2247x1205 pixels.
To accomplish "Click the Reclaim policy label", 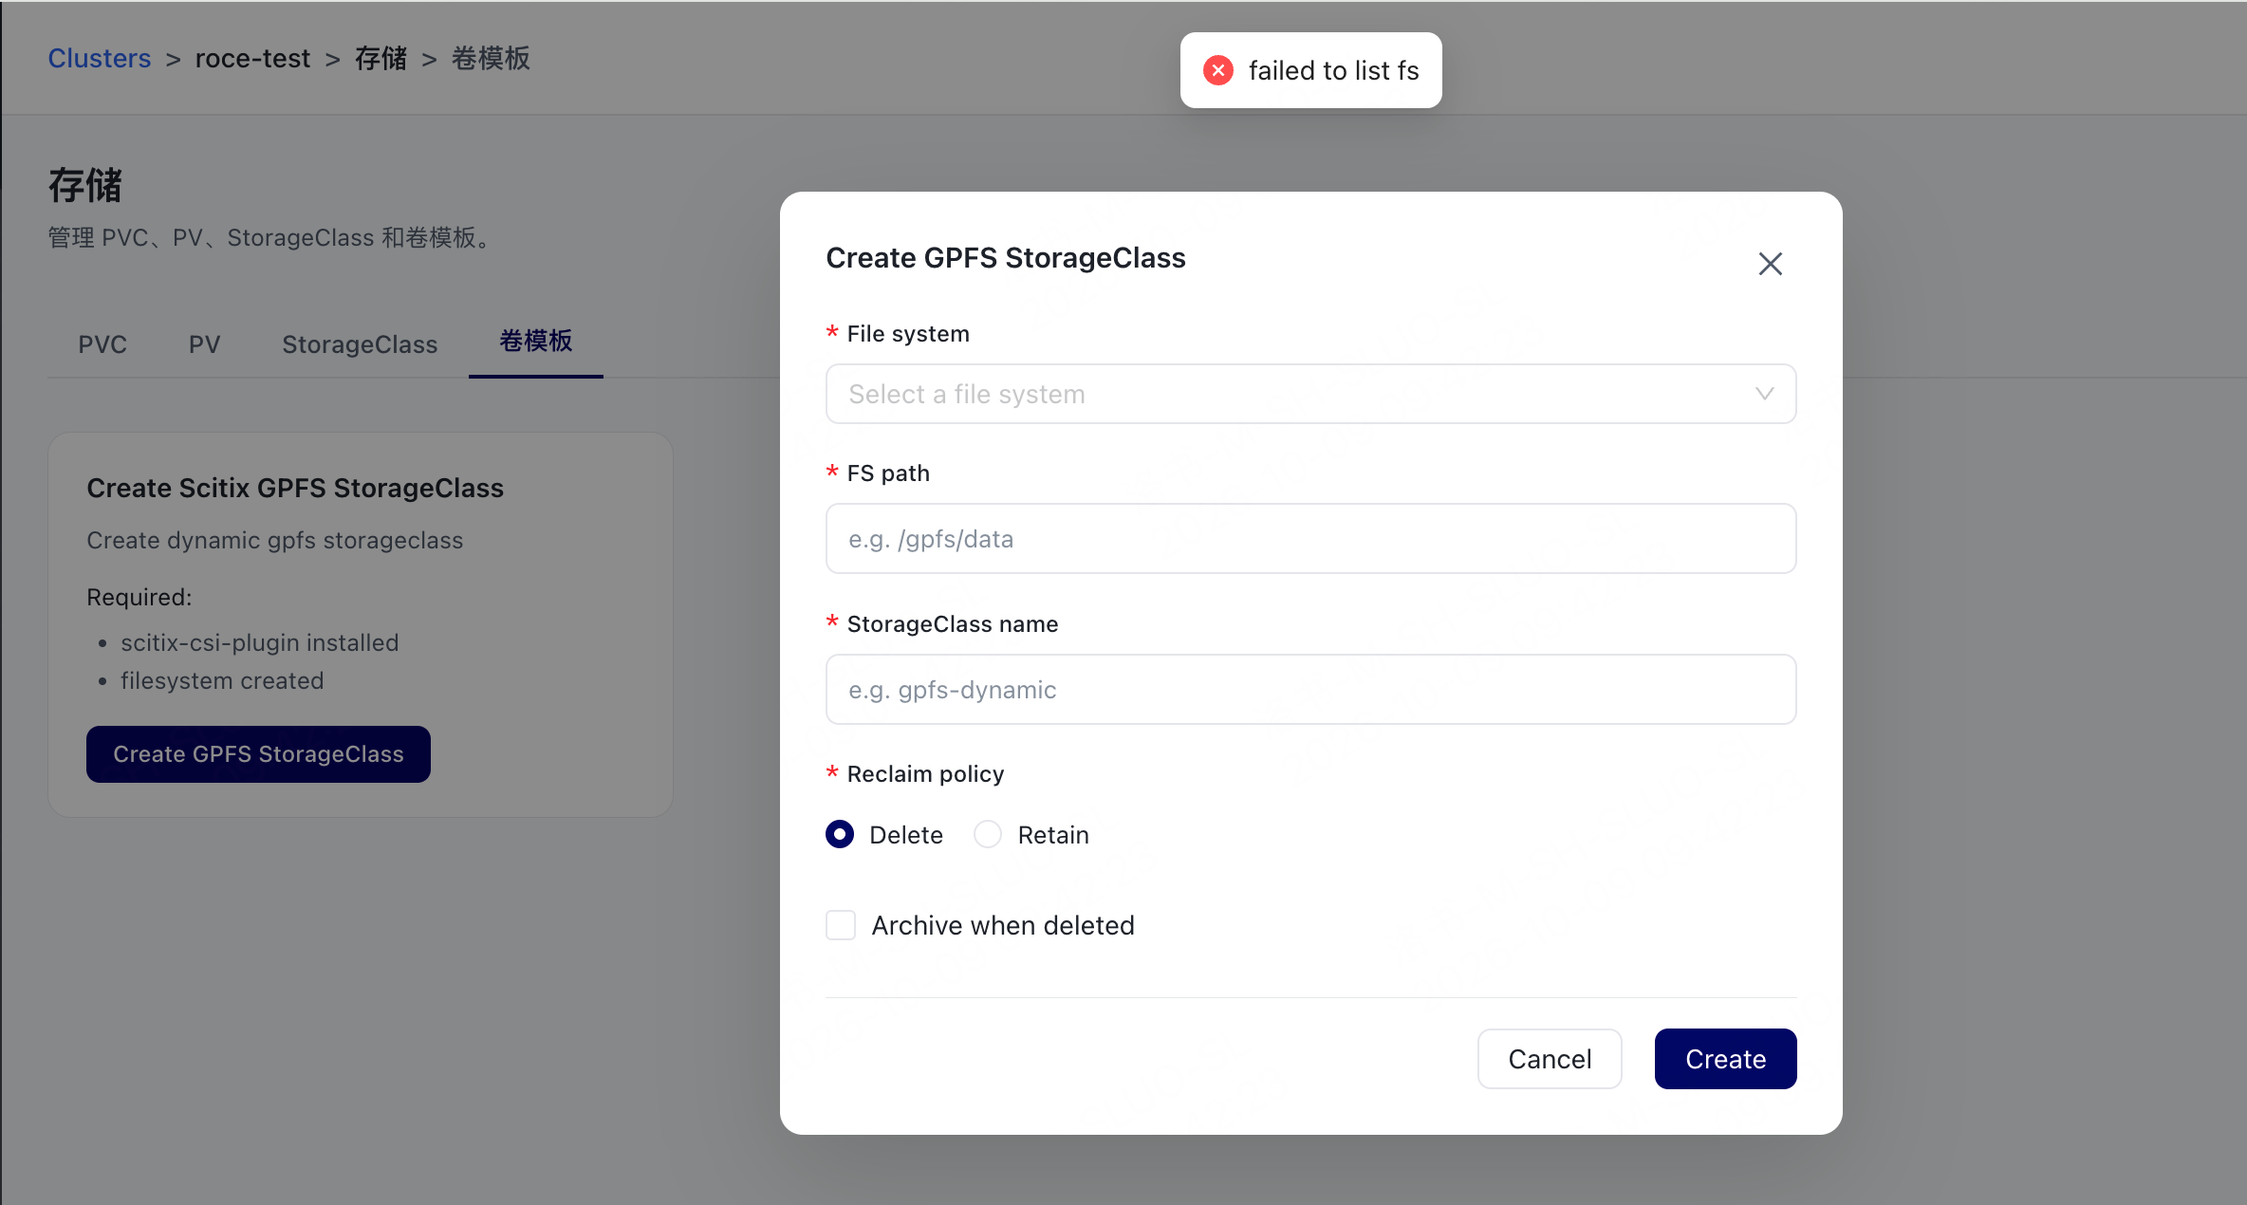I will (925, 774).
